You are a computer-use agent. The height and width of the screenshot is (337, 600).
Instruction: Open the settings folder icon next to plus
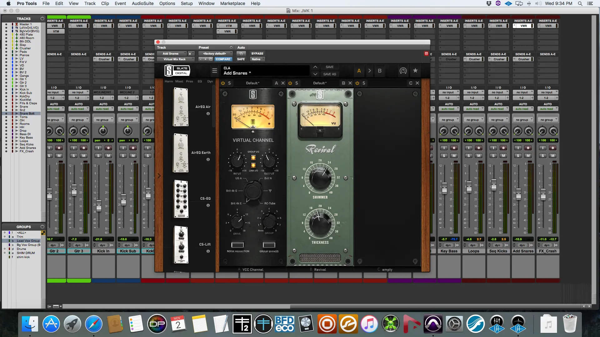click(211, 59)
